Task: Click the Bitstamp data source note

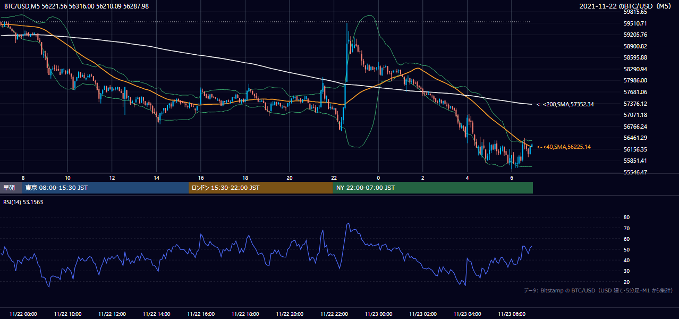Action: coord(598,291)
